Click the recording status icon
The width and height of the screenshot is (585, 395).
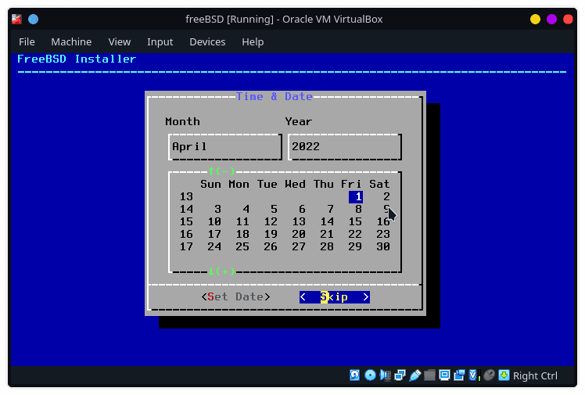pyautogui.click(x=459, y=375)
